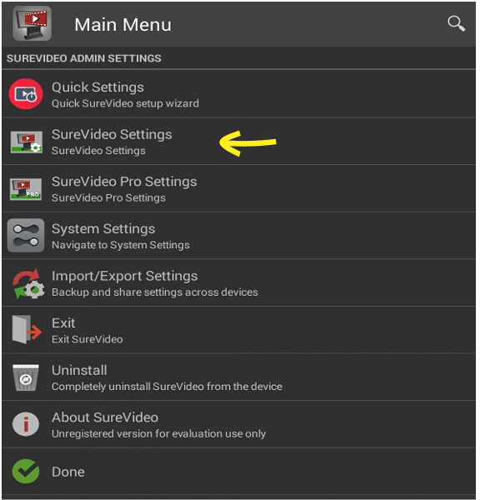Image resolution: width=500 pixels, height=500 pixels.
Task: Click the Quick Settings red icon
Action: pos(26,93)
